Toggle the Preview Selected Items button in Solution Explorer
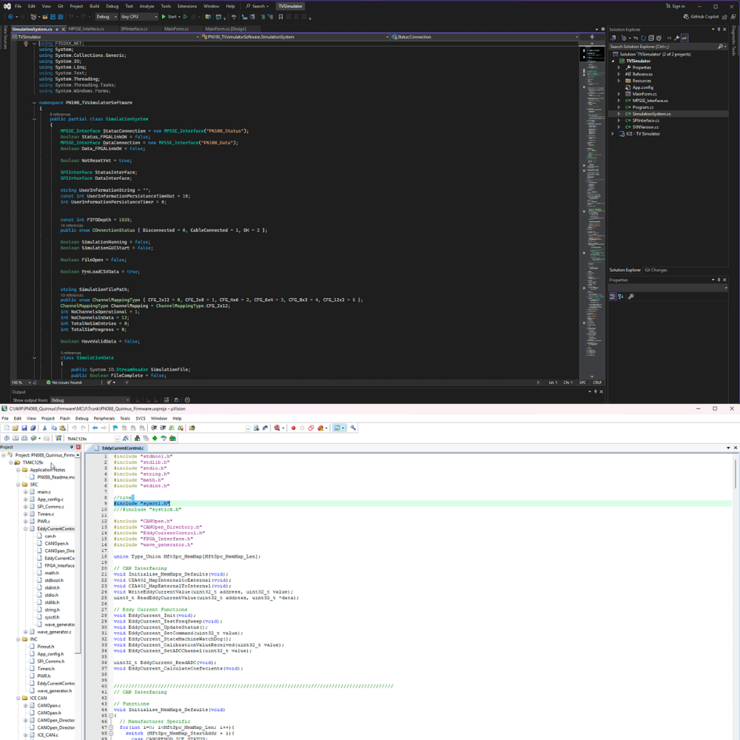Viewport: 740px width, 740px height. tap(684, 37)
